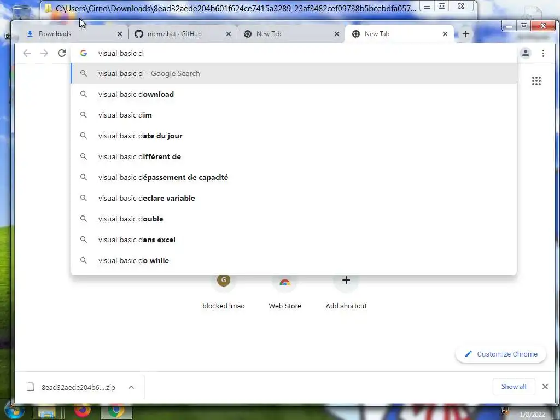Switch to the memz.bat GitHub tab
The image size is (560, 420).
(x=183, y=34)
